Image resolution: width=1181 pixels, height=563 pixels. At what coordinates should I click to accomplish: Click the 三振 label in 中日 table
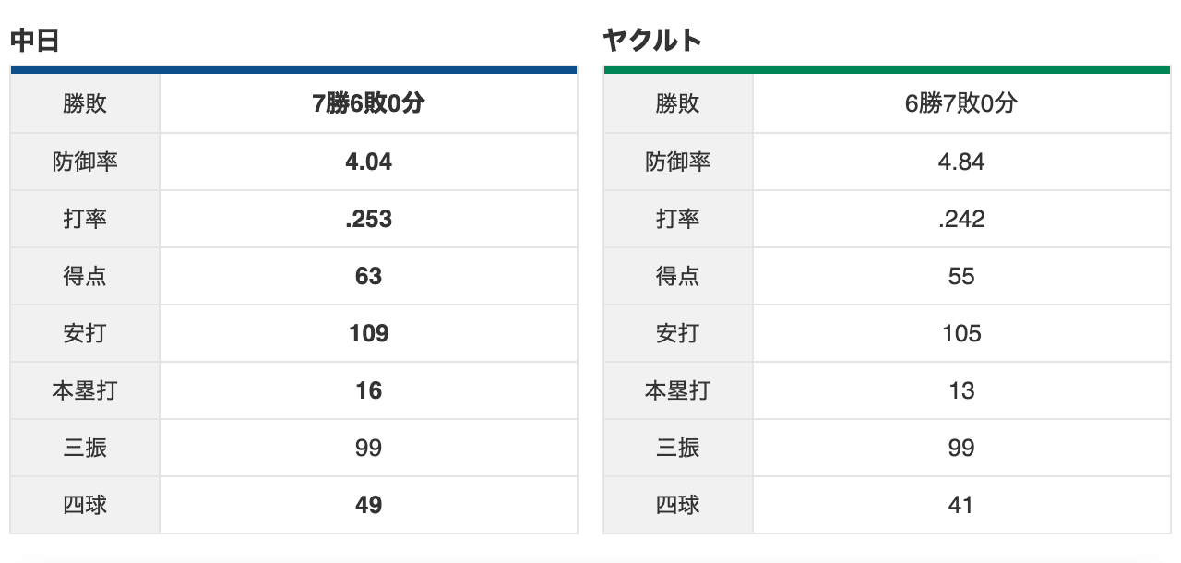coord(85,448)
